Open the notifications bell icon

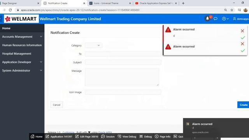pyautogui.click(x=207, y=19)
